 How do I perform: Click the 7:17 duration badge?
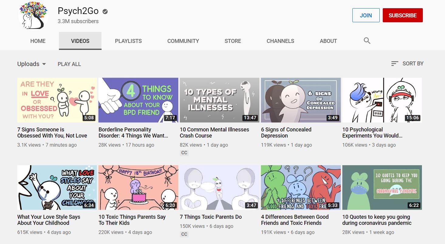[170, 118]
